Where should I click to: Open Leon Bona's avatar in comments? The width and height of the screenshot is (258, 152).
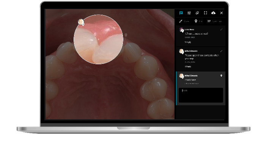click(x=181, y=30)
